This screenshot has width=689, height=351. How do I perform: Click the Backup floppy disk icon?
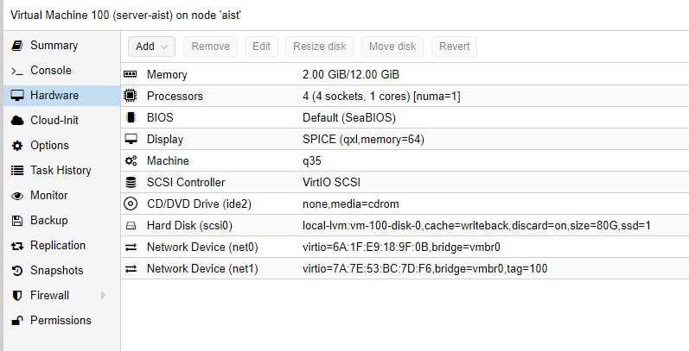pyautogui.click(x=17, y=221)
